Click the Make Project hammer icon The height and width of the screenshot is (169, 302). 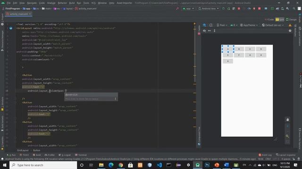[177, 8]
